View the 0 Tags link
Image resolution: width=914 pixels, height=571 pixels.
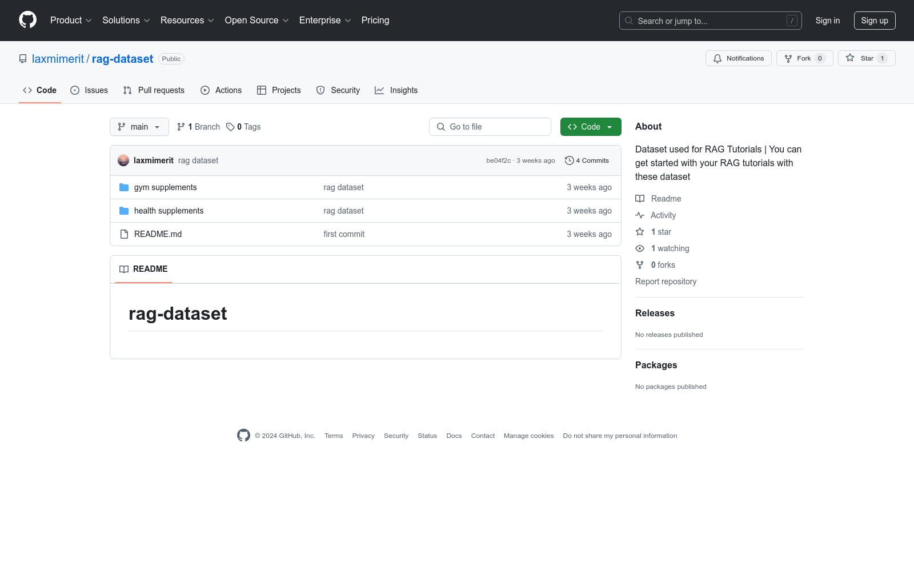pyautogui.click(x=243, y=127)
